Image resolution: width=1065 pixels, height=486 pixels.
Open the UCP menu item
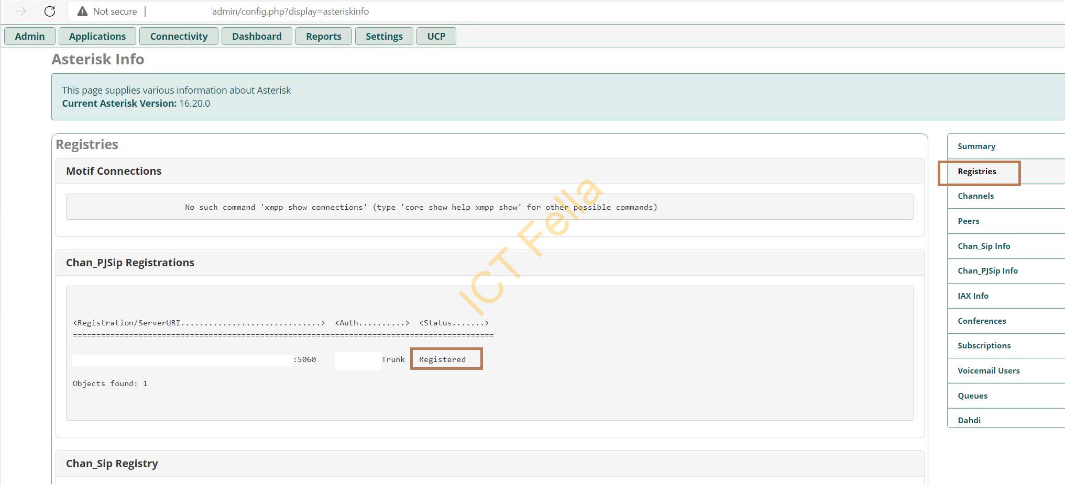436,36
